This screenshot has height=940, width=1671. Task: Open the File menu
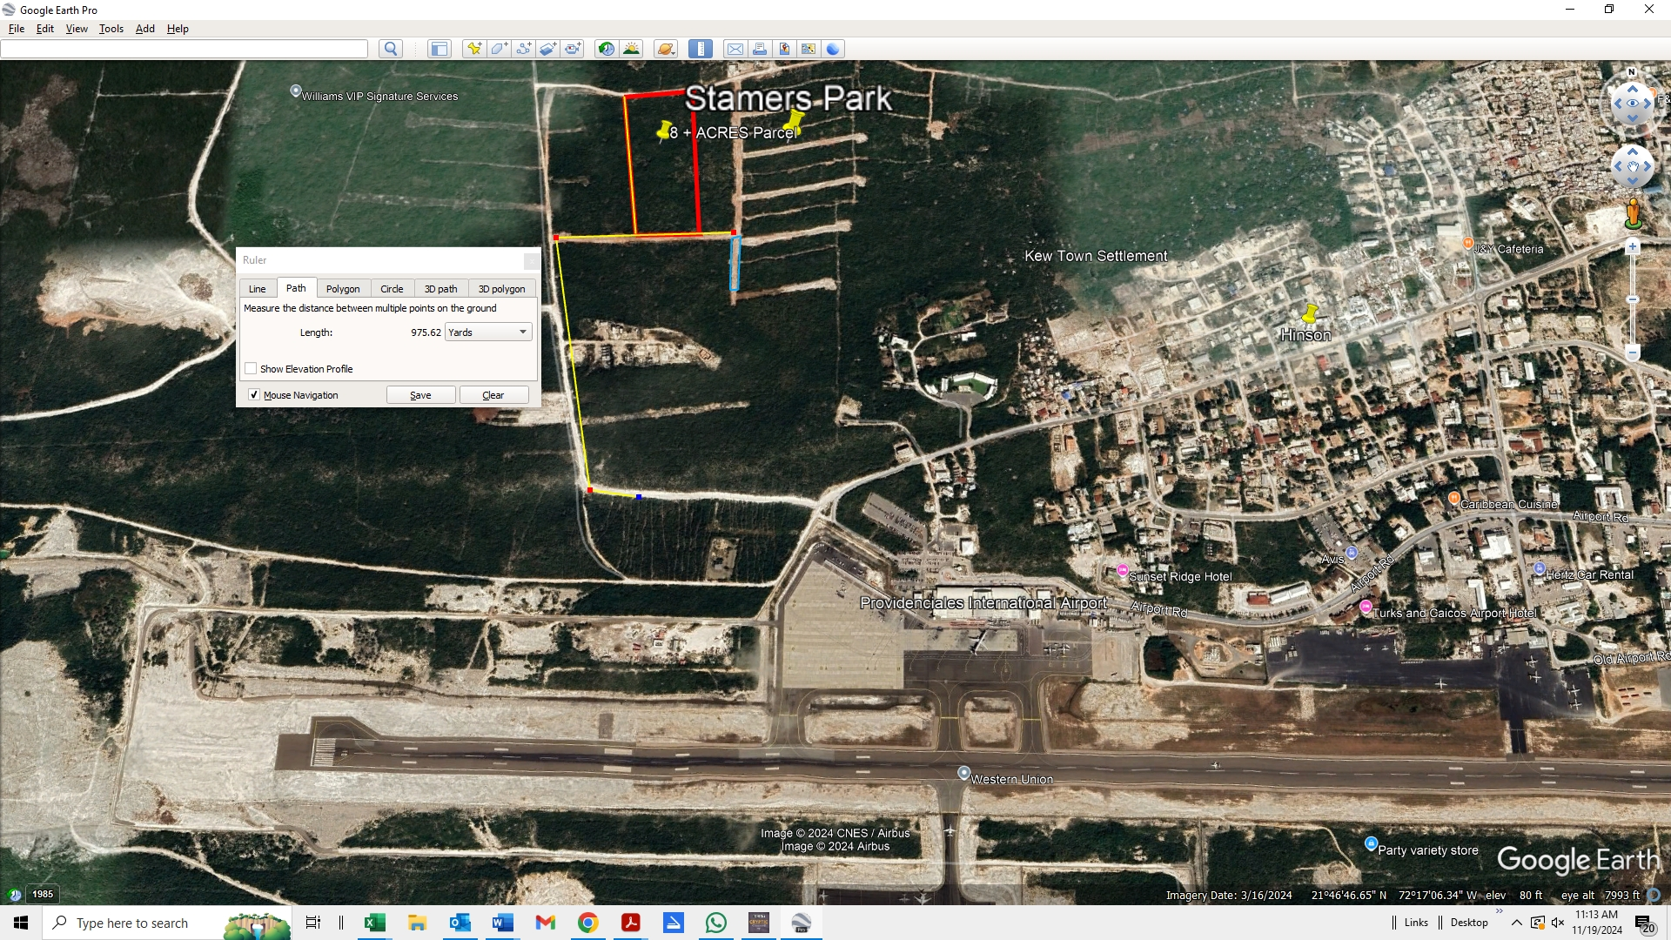point(16,29)
